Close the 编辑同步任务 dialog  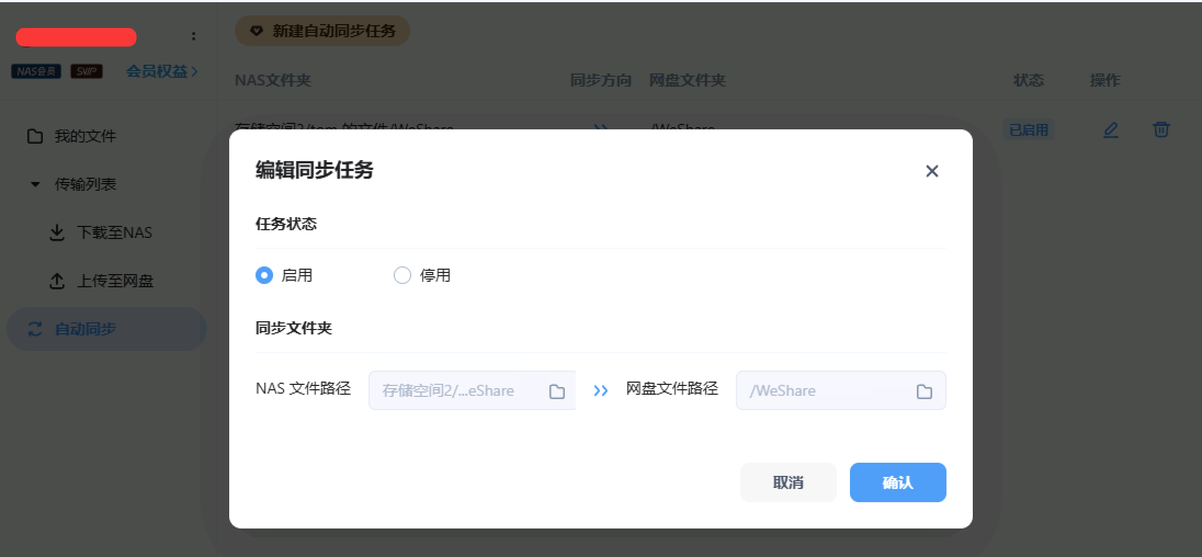[932, 171]
